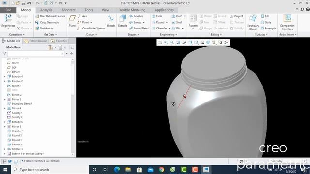
Task: Select the Extrude tool
Action: pyautogui.click(x=123, y=21)
